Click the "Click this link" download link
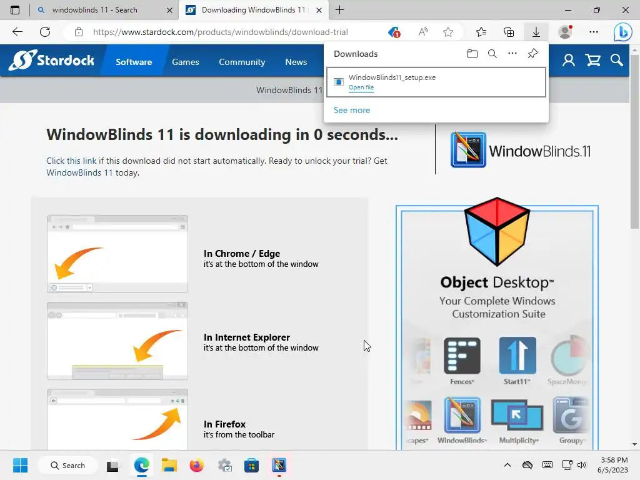Viewport: 640px width, 480px height. tap(71, 161)
